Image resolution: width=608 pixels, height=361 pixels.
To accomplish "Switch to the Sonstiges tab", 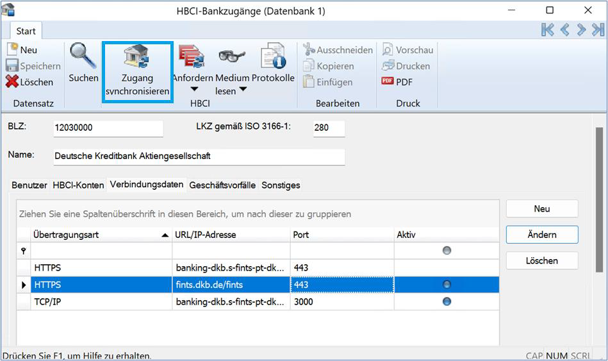I will [281, 185].
